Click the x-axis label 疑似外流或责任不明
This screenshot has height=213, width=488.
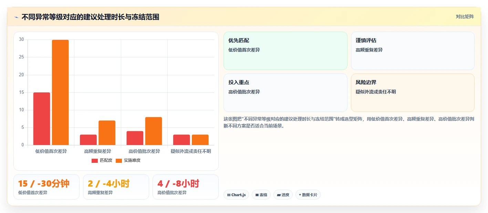tap(191, 151)
